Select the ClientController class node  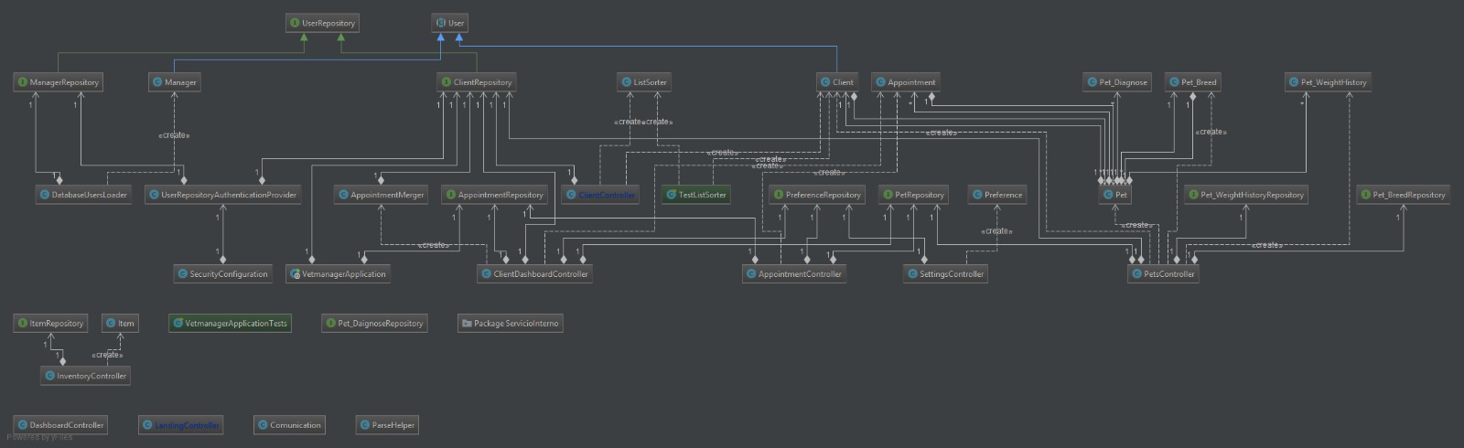599,195
